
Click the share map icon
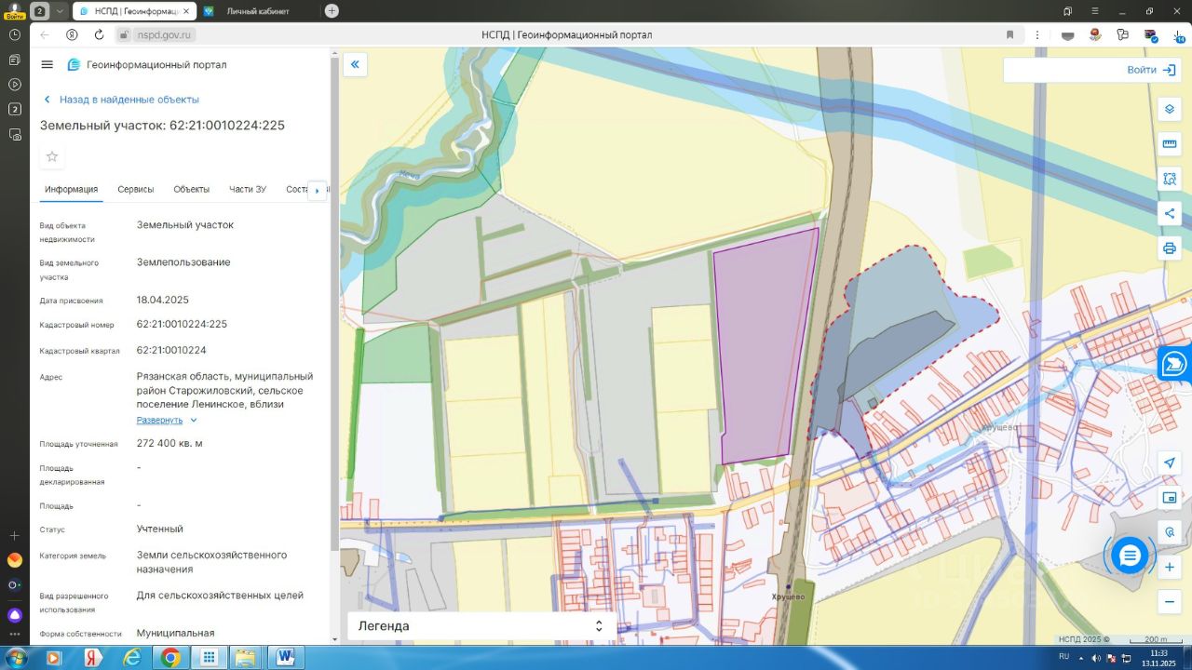(x=1170, y=213)
